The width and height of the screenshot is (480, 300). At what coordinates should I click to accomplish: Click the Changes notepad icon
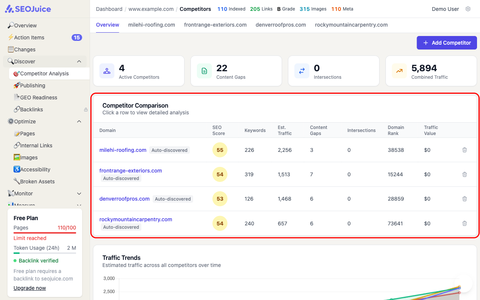pyautogui.click(x=11, y=49)
